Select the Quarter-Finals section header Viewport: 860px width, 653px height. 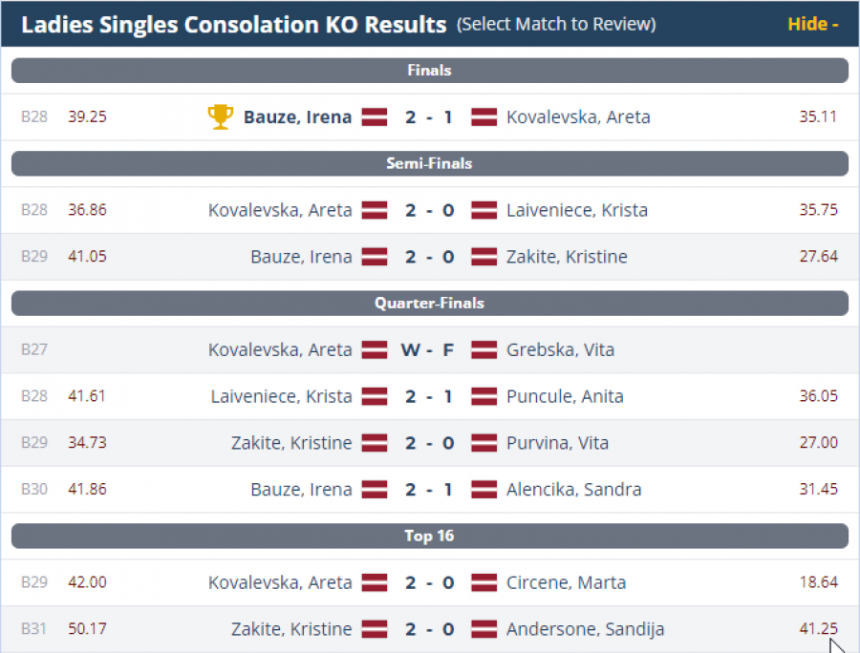(x=429, y=304)
